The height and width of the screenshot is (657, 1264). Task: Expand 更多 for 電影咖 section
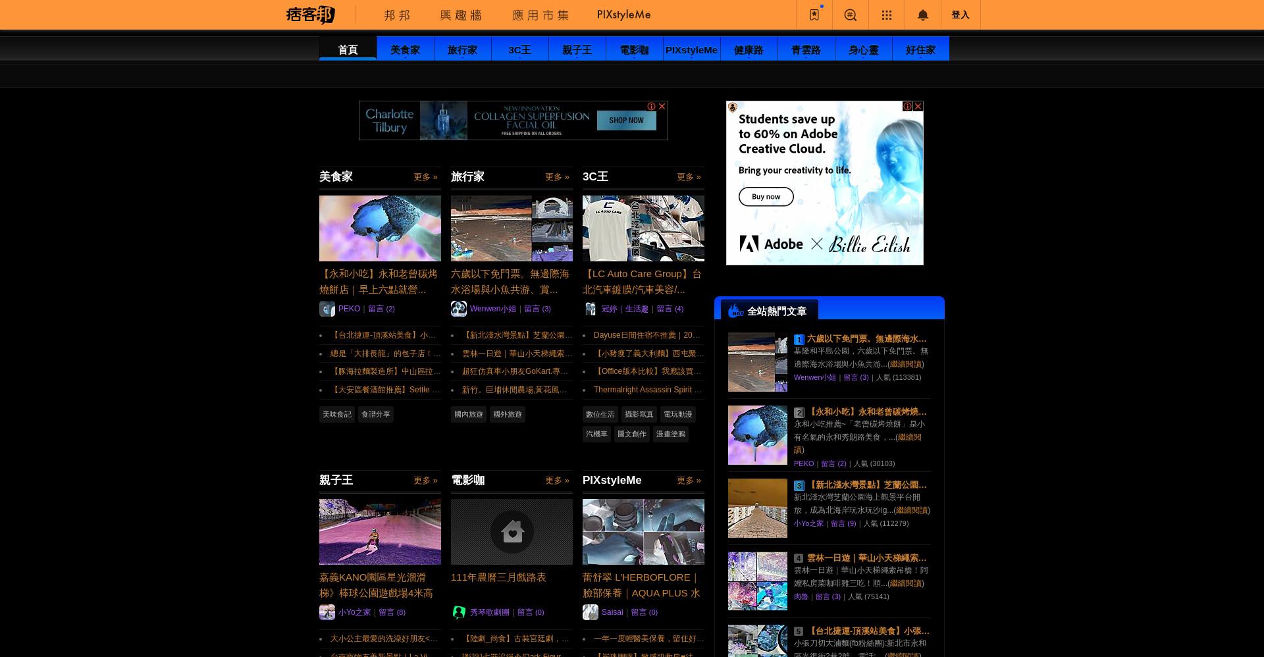click(557, 481)
